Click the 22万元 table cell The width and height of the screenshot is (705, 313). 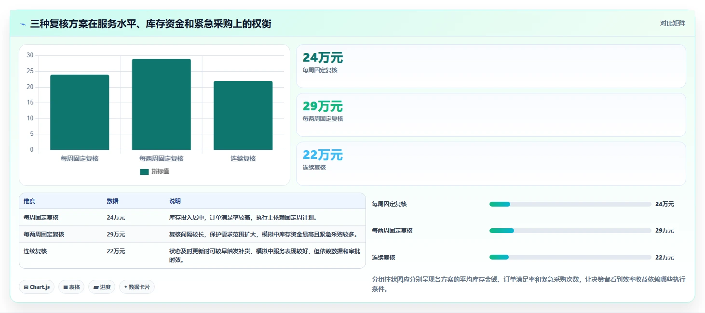click(x=116, y=251)
